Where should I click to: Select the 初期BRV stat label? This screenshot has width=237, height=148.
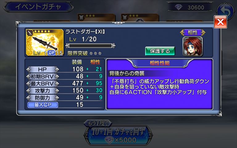pyautogui.click(x=43, y=76)
